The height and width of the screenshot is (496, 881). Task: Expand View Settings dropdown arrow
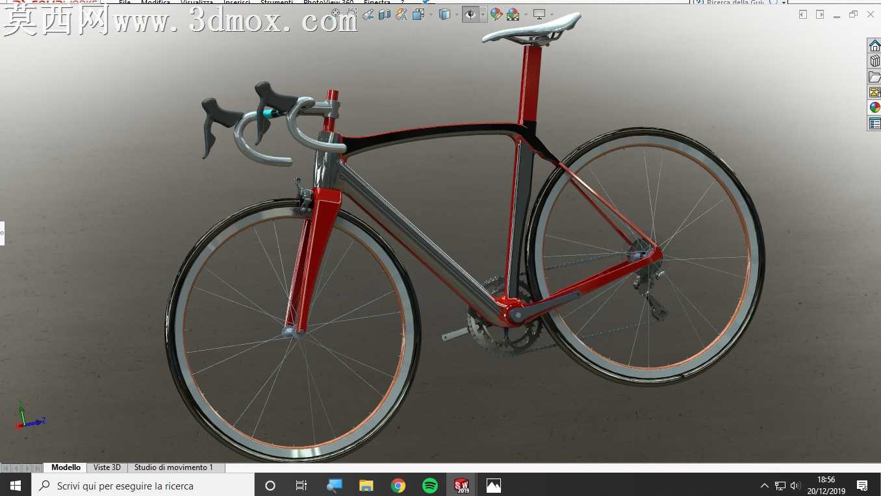552,14
